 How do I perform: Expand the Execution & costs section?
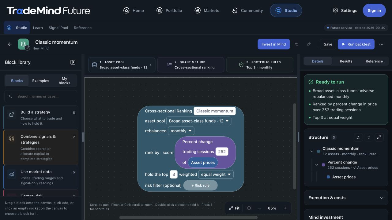(x=346, y=198)
